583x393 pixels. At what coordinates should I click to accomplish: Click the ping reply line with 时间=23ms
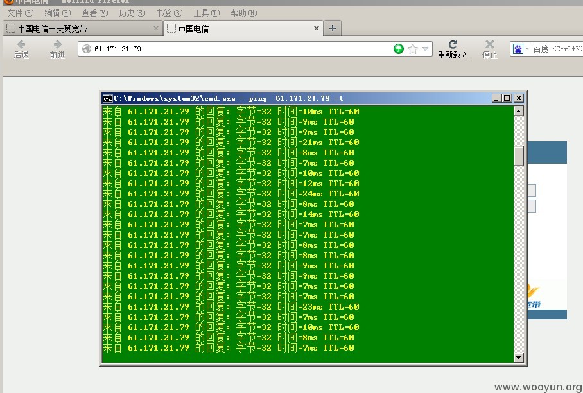pyautogui.click(x=231, y=307)
